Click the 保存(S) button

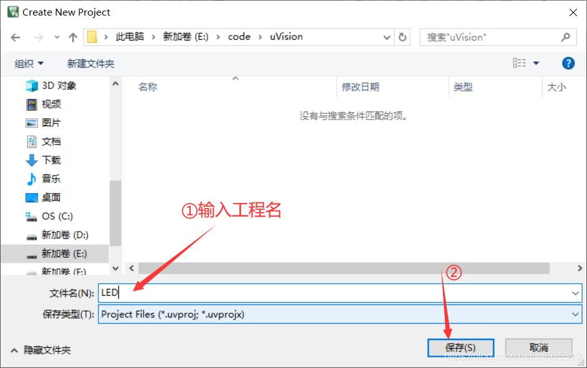point(461,348)
